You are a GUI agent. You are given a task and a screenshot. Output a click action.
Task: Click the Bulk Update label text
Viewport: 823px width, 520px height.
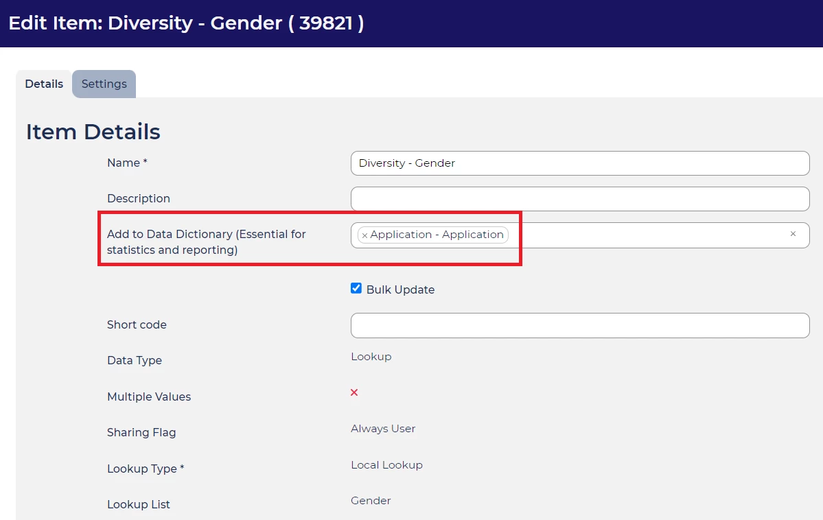pyautogui.click(x=400, y=289)
